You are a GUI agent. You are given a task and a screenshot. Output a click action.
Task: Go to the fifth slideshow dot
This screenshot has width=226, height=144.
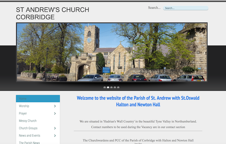118,87
